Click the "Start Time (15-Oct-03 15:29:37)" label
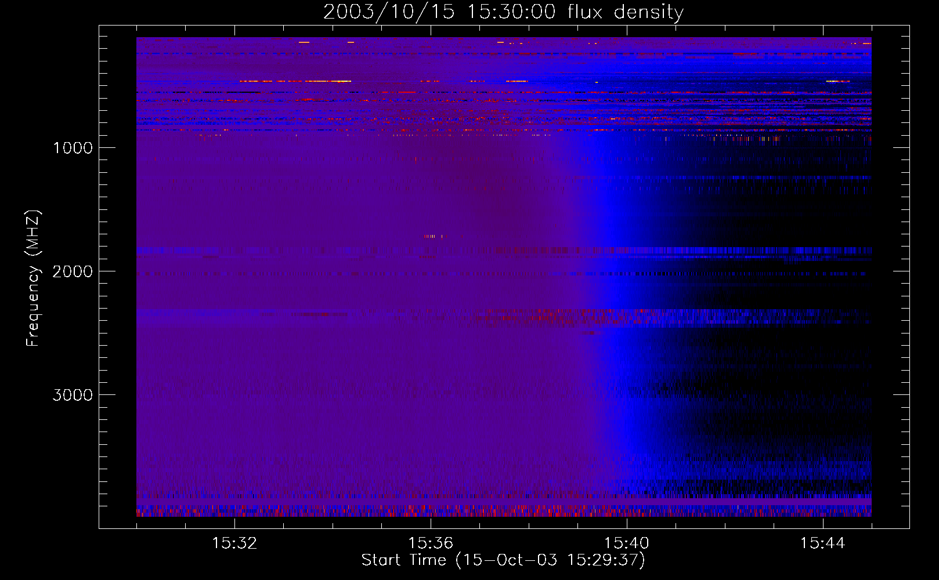 (x=503, y=560)
